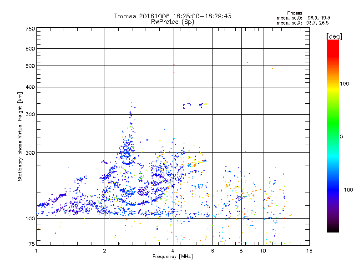The height and width of the screenshot is (273, 364).
Task: Click the 'mean, sd,X: 93.7, 26.5' text
Action: point(303,23)
